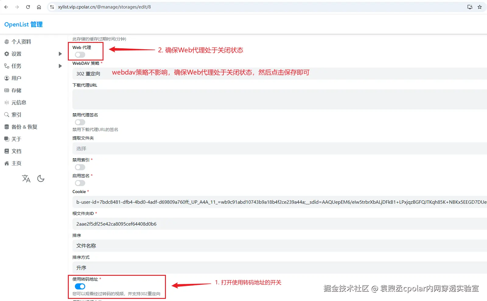Open the 排序 dropdown showing 文件名称
This screenshot has width=487, height=301.
click(280, 246)
